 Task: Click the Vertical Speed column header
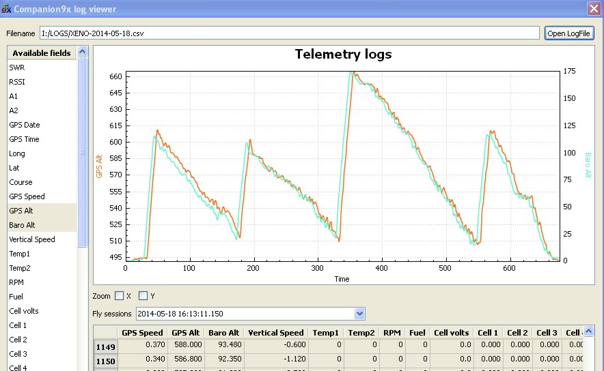(275, 333)
